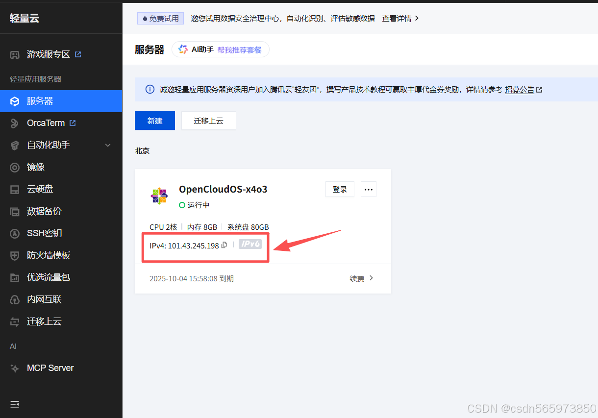Click the IPv4 address 101.43.245.198
The width and height of the screenshot is (598, 418).
click(194, 246)
